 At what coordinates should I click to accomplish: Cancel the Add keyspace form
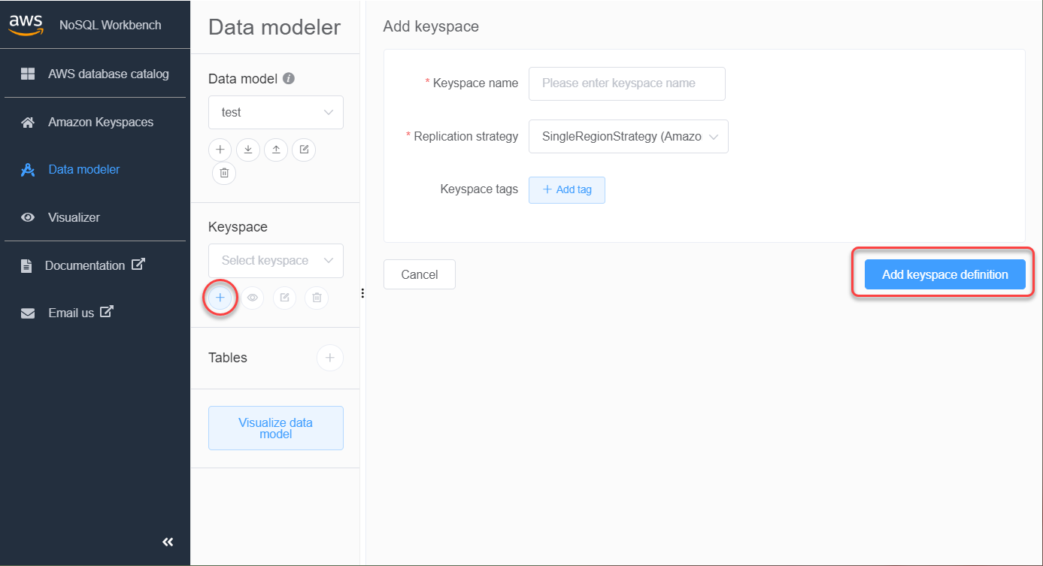[x=419, y=274]
